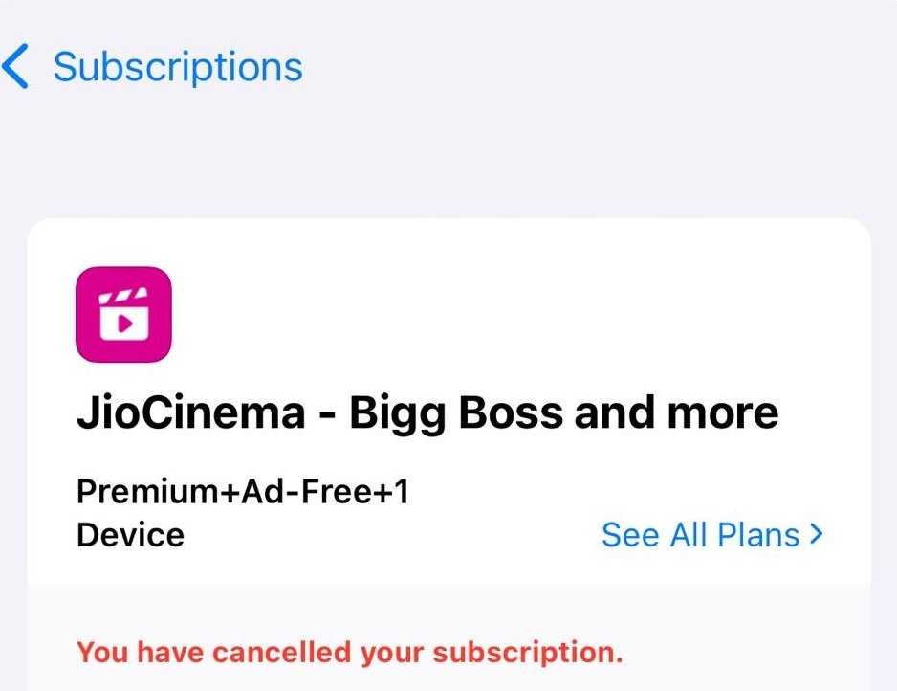The image size is (897, 691).
Task: Click the word 'See' in blue link
Action: click(x=630, y=535)
